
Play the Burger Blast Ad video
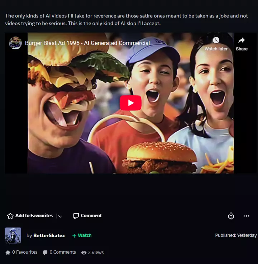(130, 103)
